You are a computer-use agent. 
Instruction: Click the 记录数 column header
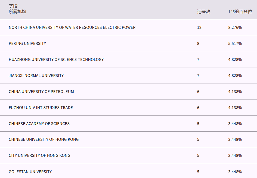tap(203, 12)
